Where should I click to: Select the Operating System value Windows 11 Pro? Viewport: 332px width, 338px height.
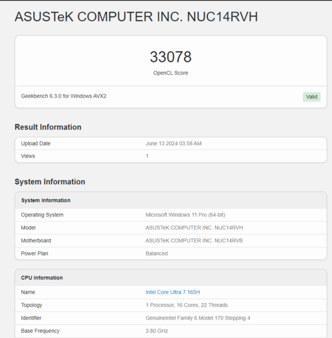(185, 215)
